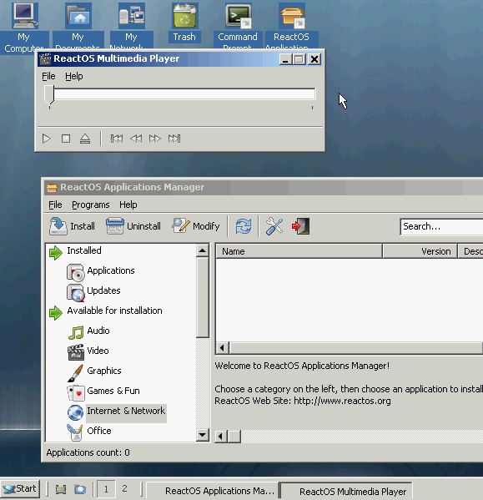
Task: Click skip to previous track button
Action: 117,139
